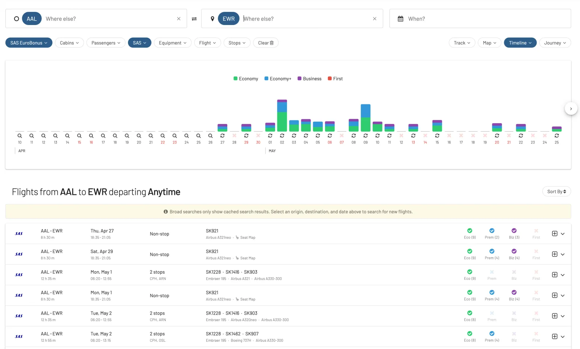Clear the EWR destination field
Viewport: 580px width, 349px height.
374,19
